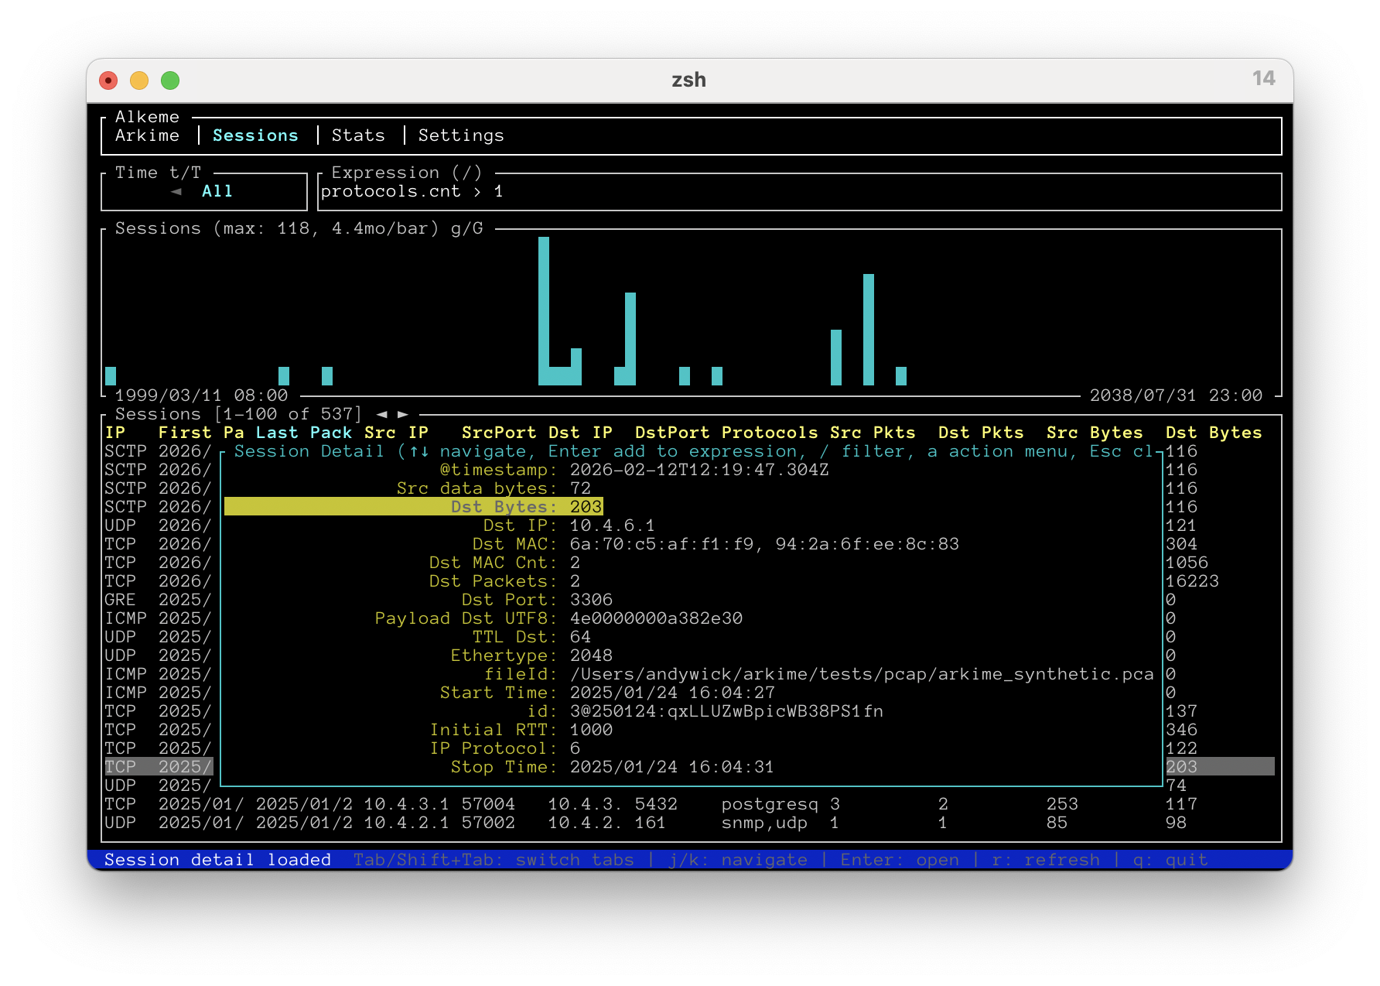The width and height of the screenshot is (1380, 986).
Task: Click the histogram end date 2038/07/31 23:00
Action: tap(1176, 395)
